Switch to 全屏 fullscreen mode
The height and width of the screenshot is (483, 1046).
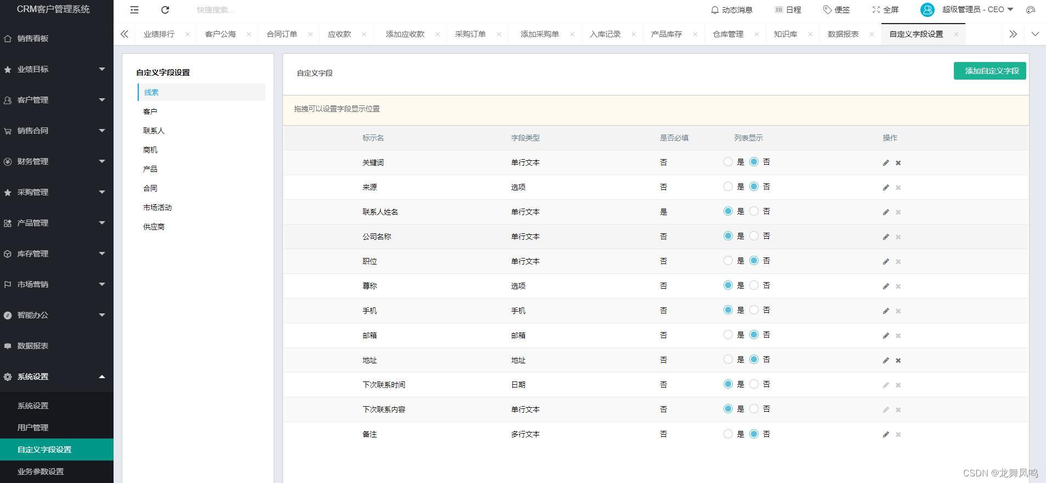coord(885,10)
